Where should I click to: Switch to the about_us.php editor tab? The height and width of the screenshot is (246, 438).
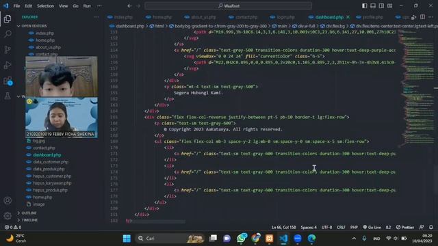pyautogui.click(x=201, y=17)
